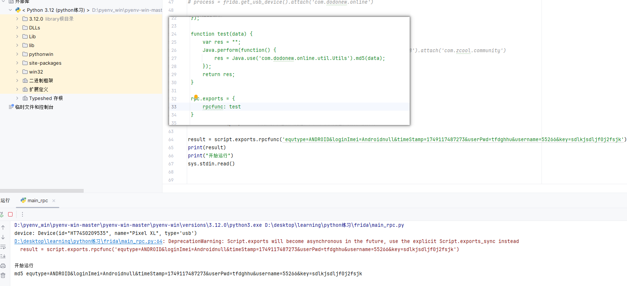Stop the running main_rpc process

point(10,214)
